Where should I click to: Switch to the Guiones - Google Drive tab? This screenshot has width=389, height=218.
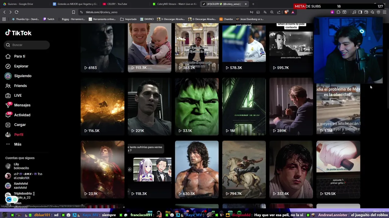pos(24,4)
